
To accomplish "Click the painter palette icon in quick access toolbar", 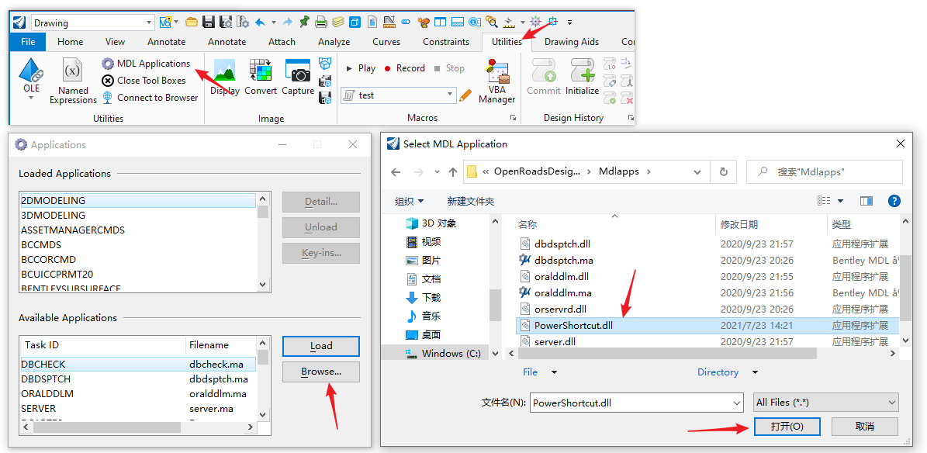I will click(424, 22).
